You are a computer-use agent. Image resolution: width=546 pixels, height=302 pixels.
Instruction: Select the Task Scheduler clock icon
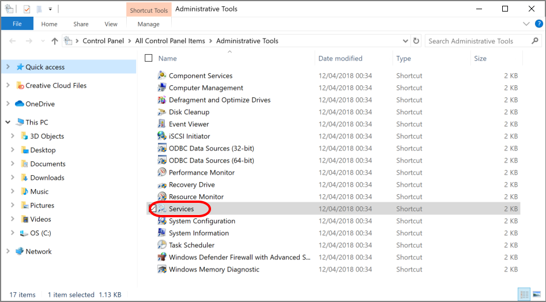tap(162, 245)
